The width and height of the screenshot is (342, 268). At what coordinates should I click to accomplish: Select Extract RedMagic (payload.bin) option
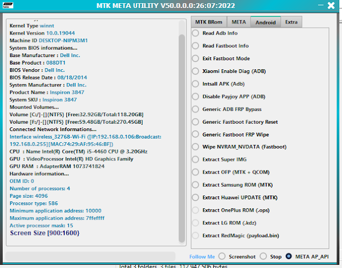[x=236, y=235]
